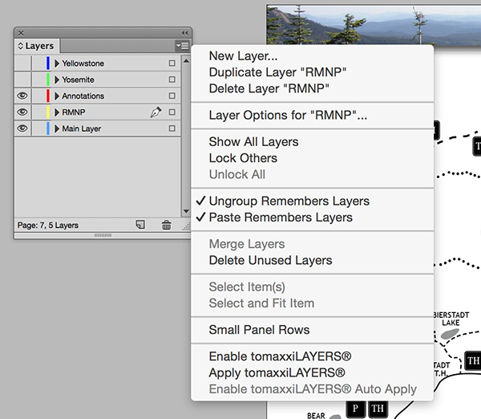
Task: Click selection square on Main Layer
Action: point(172,128)
